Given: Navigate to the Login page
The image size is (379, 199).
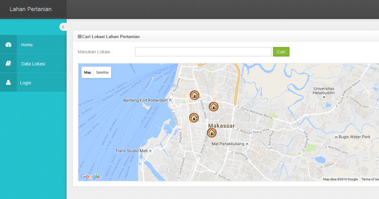Looking at the screenshot, I should 25,83.
